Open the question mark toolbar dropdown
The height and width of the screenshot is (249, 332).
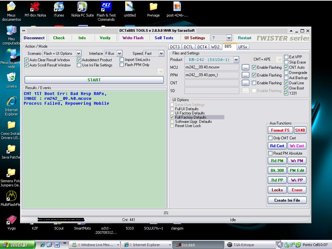click(229, 38)
